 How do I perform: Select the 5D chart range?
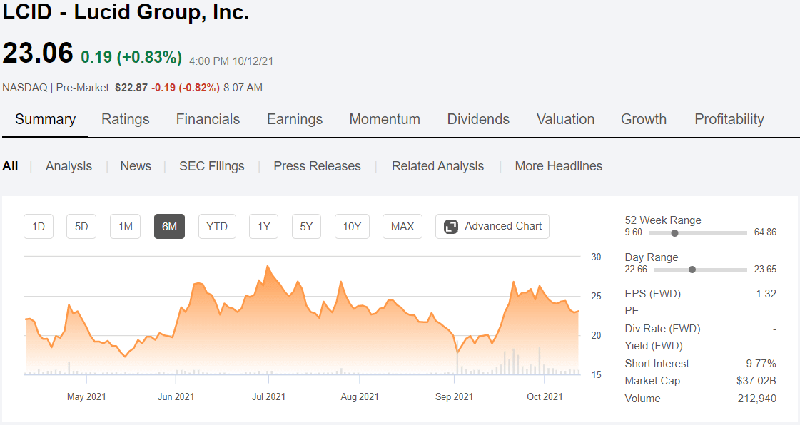[x=81, y=226]
